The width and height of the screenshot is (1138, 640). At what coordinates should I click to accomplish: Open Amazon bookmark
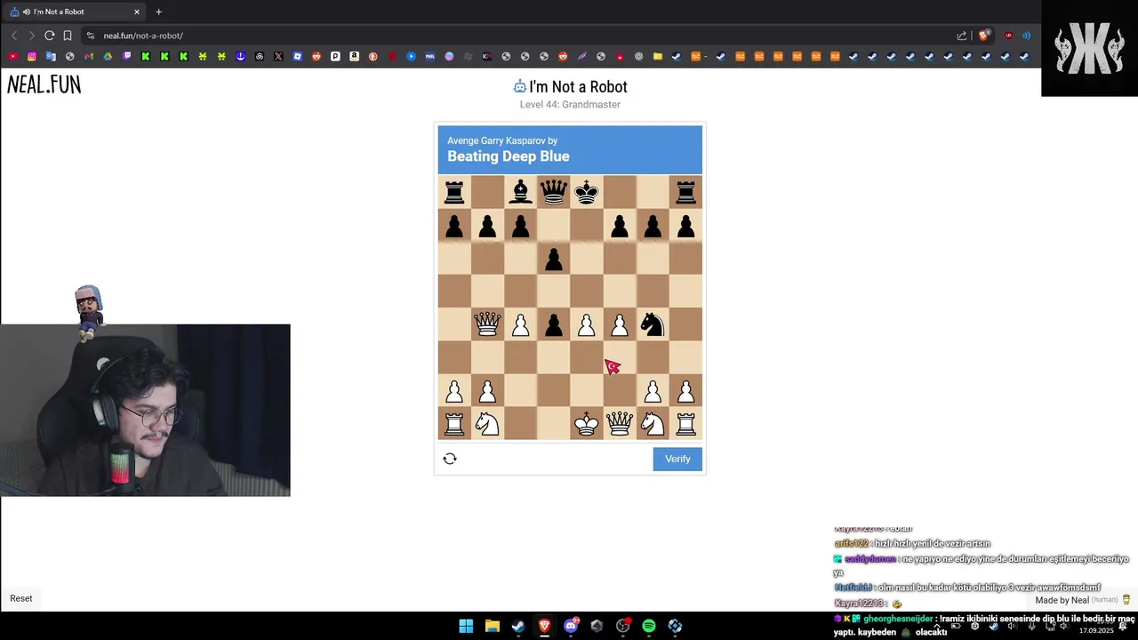click(354, 56)
